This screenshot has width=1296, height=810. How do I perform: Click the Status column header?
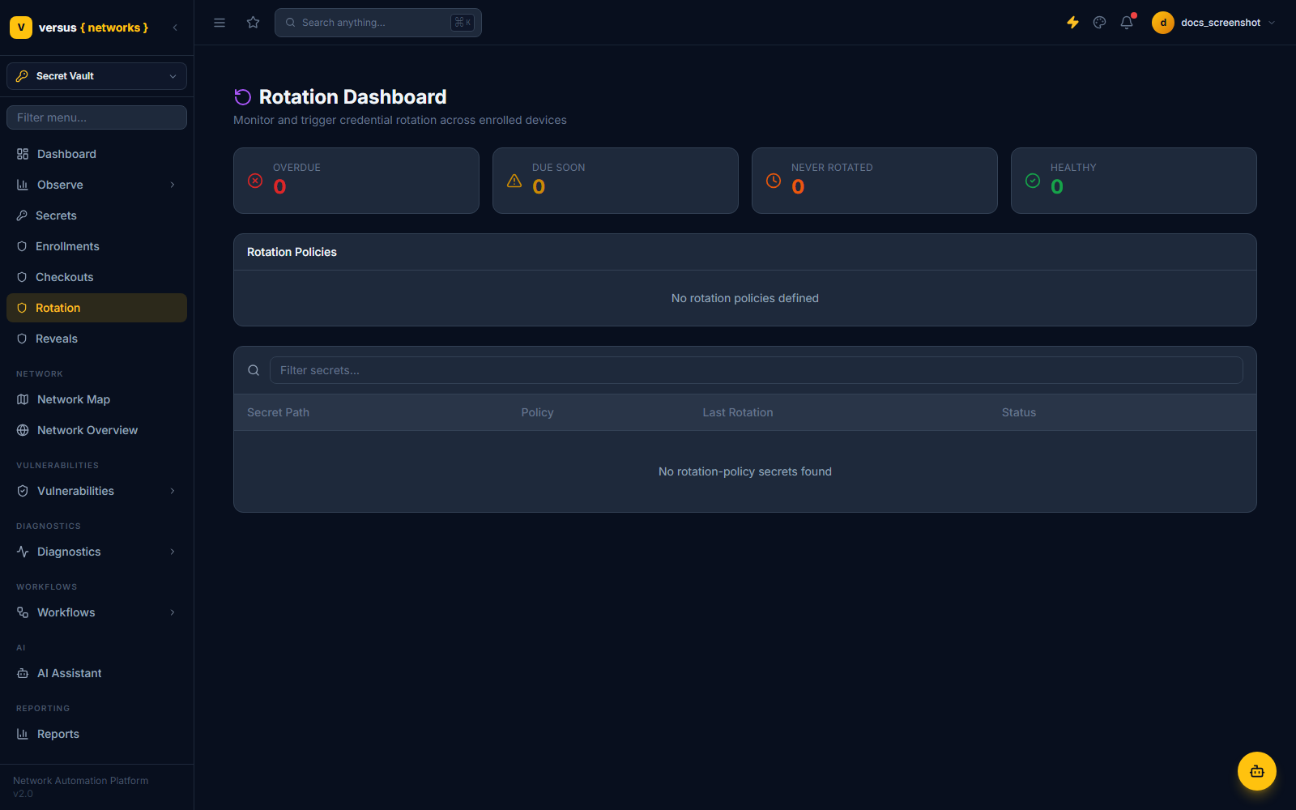(1019, 412)
